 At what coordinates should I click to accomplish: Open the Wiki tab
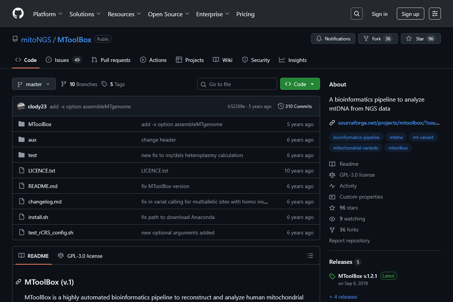coord(222,60)
